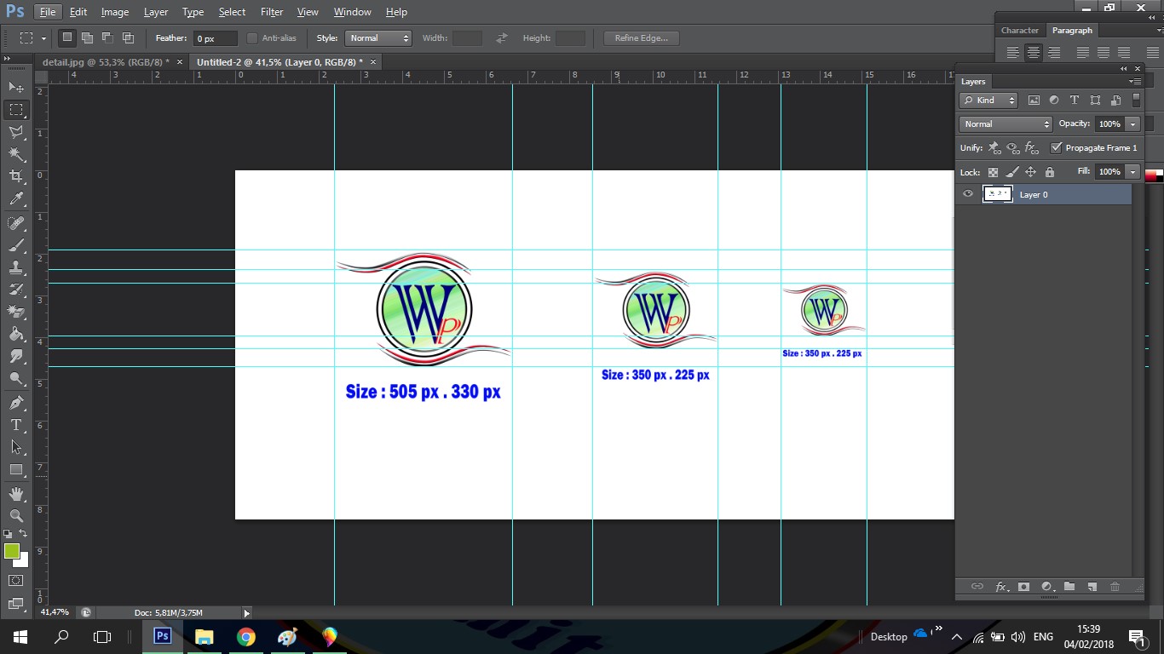Select the Magic Wand tool
Image resolution: width=1164 pixels, height=654 pixels.
click(16, 154)
